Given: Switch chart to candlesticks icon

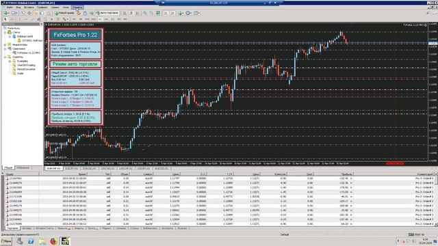Looking at the screenshot, I should [x=131, y=13].
